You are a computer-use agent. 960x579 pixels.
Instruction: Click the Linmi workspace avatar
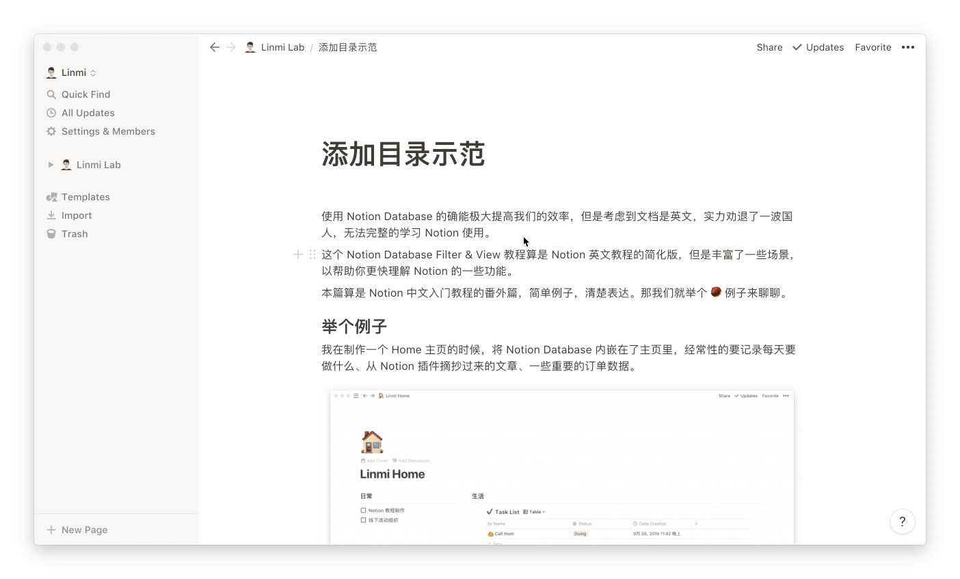(x=51, y=72)
